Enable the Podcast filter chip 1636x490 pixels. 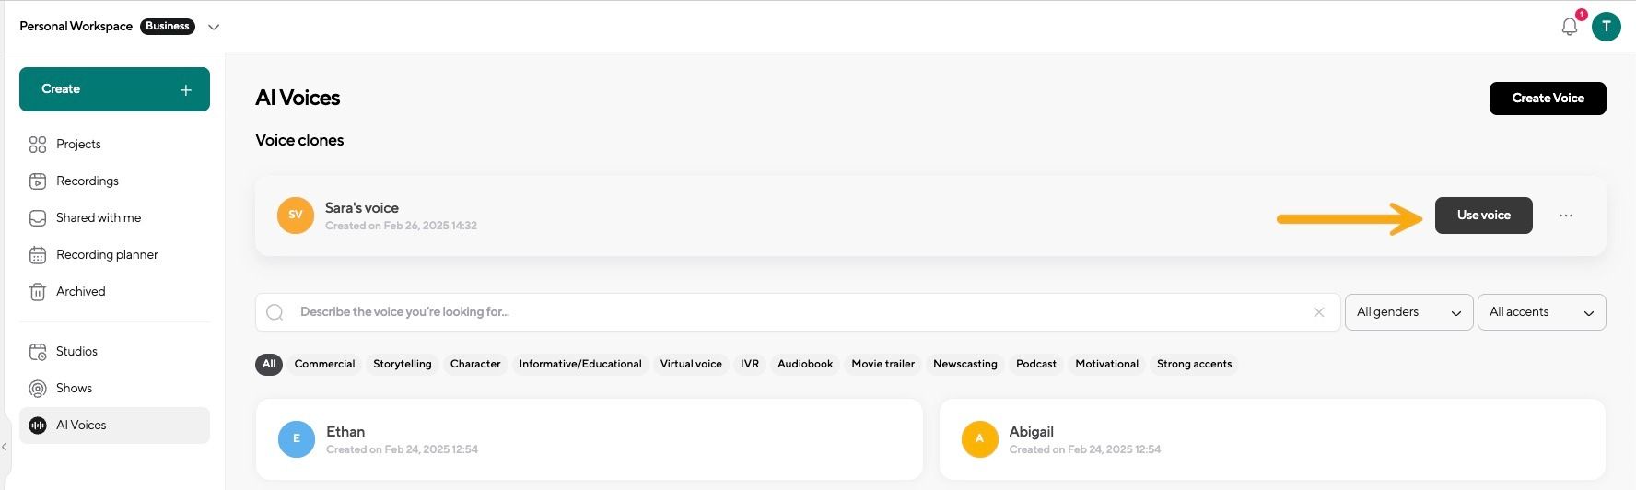(1035, 364)
